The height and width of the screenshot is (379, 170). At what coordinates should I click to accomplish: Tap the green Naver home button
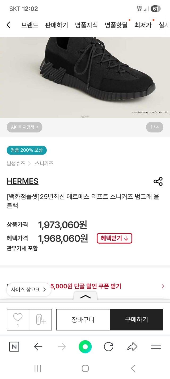click(x=85, y=347)
